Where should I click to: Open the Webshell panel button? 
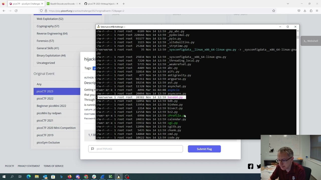pos(311,41)
